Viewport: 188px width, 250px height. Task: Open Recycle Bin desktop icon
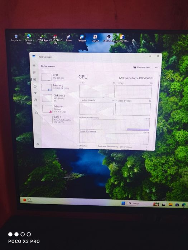pyautogui.click(x=16, y=38)
